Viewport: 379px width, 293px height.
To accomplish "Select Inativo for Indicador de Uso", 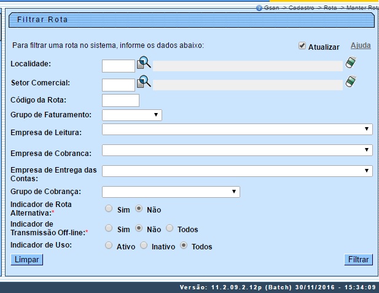I will (x=144, y=246).
